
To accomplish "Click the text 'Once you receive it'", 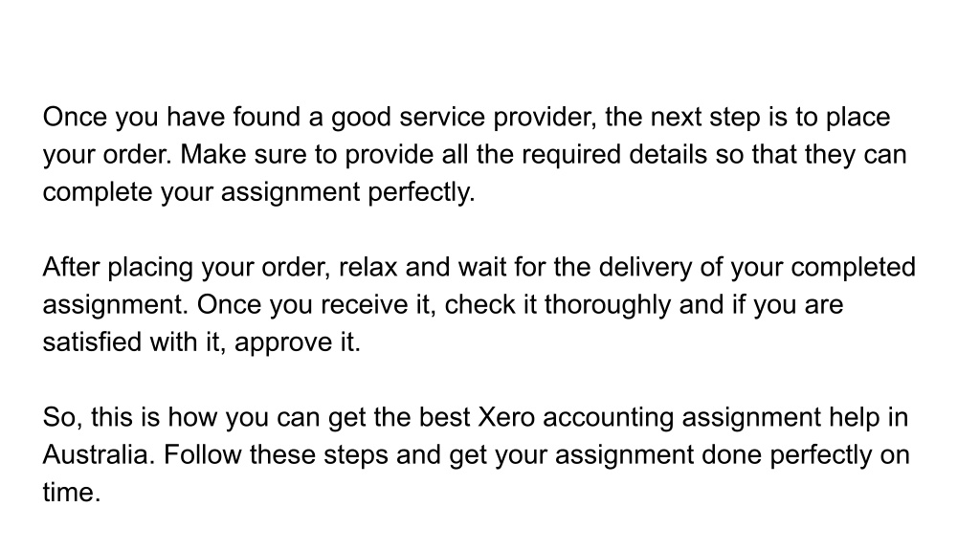I will [316, 305].
